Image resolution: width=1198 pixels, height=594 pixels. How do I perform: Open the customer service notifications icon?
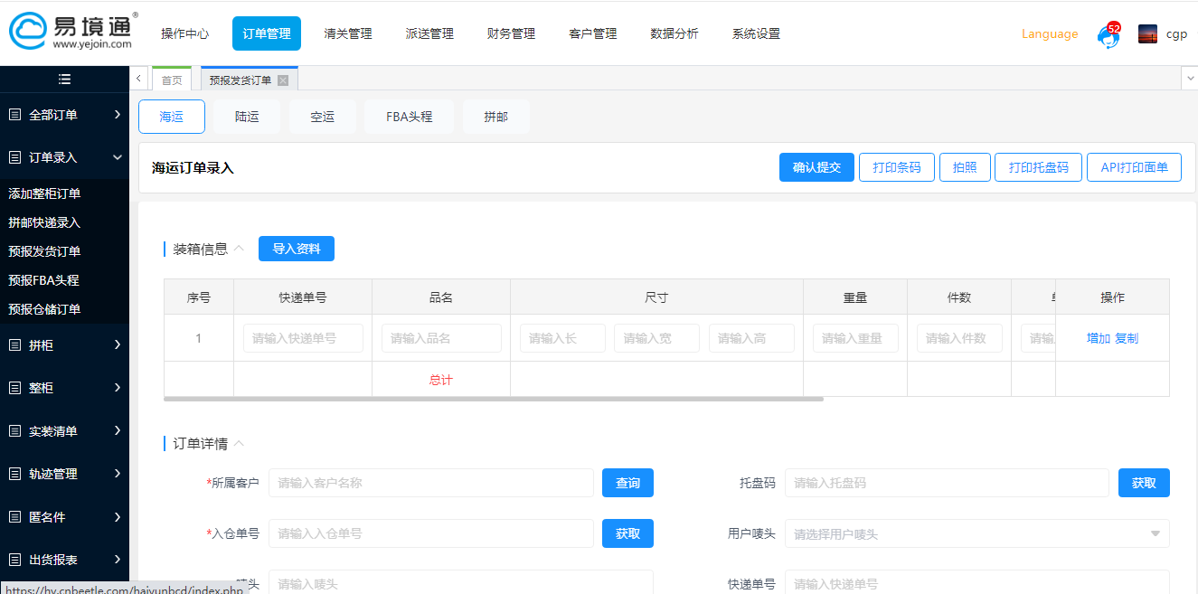(x=1108, y=34)
